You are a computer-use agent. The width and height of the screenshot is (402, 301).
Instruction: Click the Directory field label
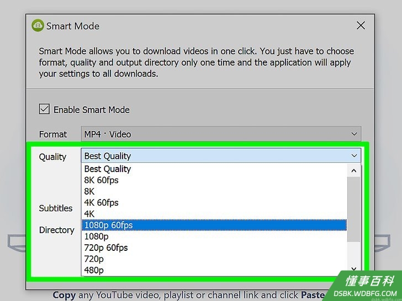tap(56, 230)
